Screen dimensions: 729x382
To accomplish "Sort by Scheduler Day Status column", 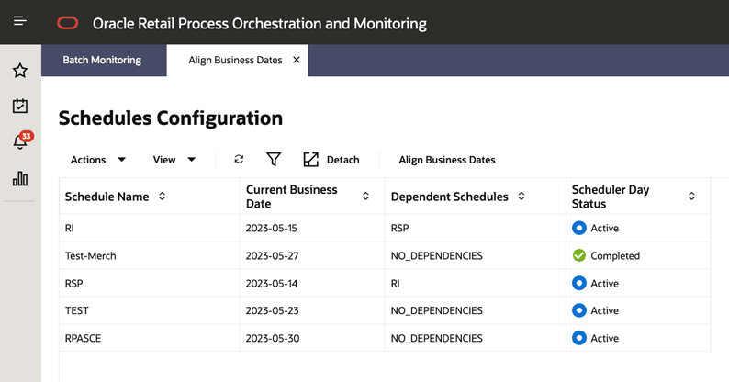I will (691, 197).
